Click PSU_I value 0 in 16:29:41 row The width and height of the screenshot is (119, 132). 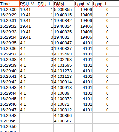pos(45,77)
